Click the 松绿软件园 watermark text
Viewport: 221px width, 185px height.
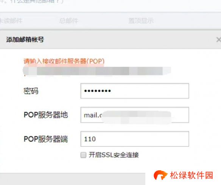coord(191,175)
